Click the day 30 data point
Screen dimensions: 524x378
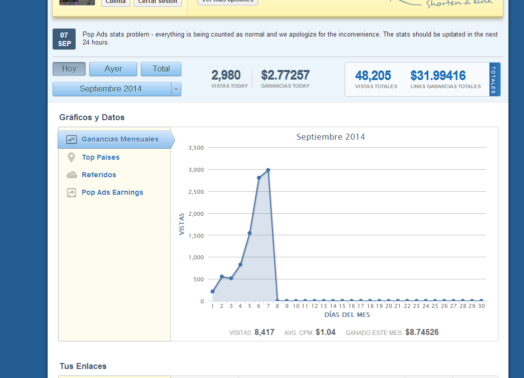(481, 301)
